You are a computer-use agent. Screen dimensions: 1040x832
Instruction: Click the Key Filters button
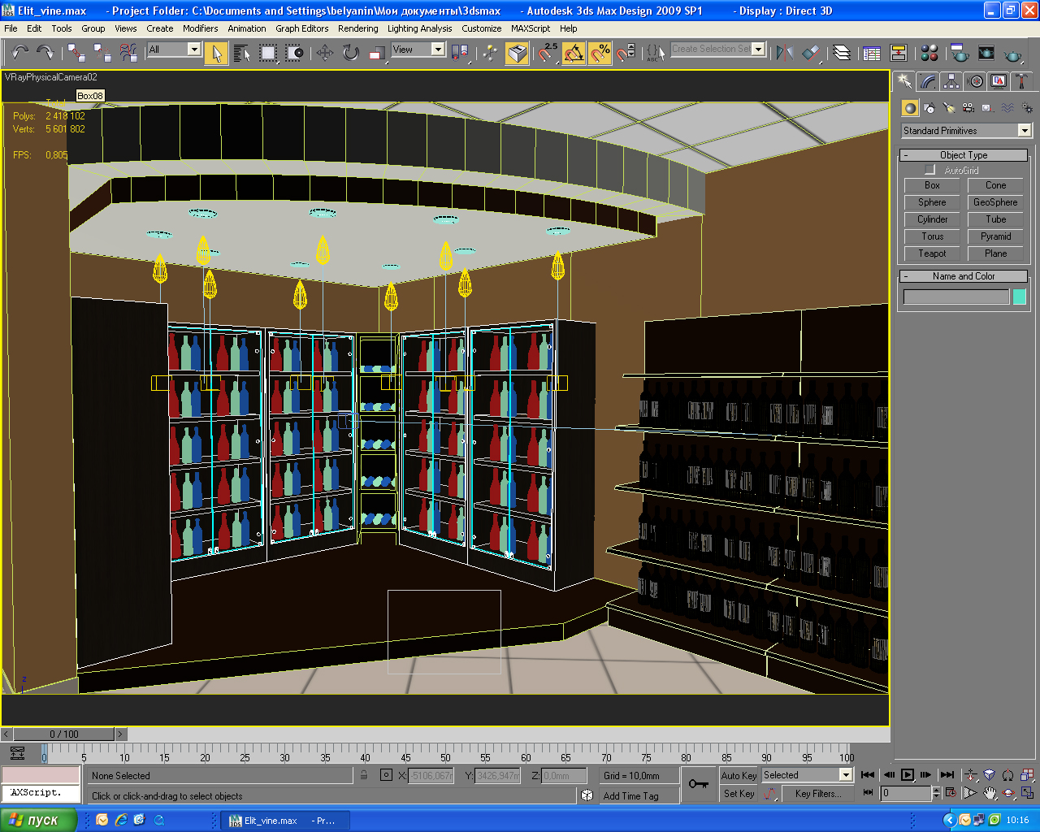[817, 794]
